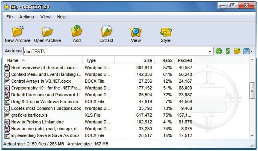This screenshot has width=258, height=151.
Task: Sort by the Type column header
Action: pos(98,60)
